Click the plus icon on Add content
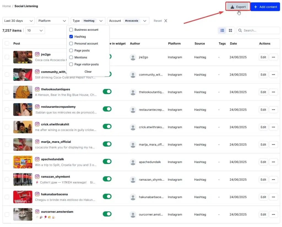 coord(255,7)
